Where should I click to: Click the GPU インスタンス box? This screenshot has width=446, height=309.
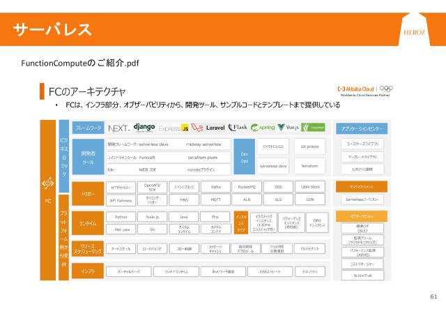[317, 223]
